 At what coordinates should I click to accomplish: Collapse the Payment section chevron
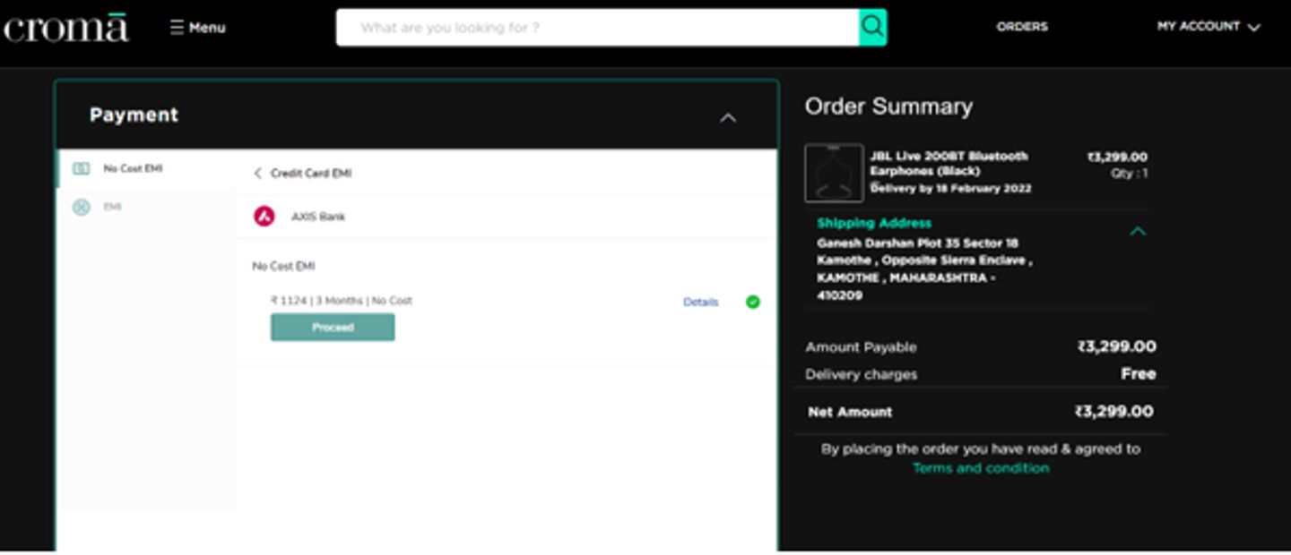(728, 117)
